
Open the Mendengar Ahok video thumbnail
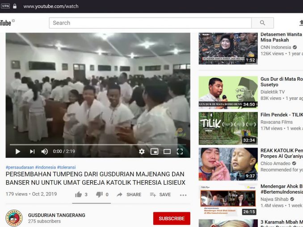[x=228, y=200]
